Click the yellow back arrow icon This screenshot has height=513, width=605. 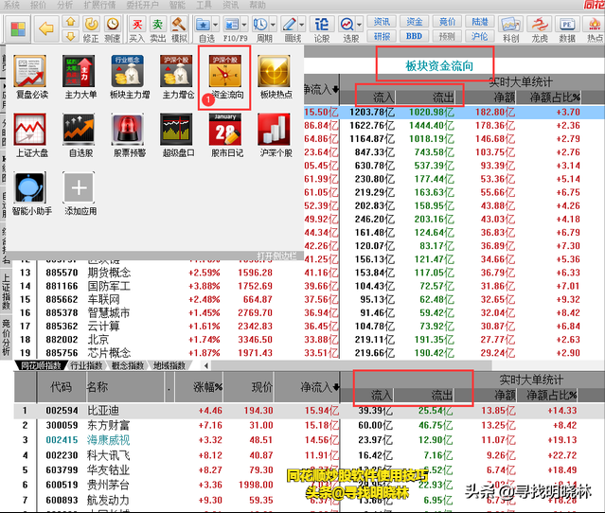[46, 28]
